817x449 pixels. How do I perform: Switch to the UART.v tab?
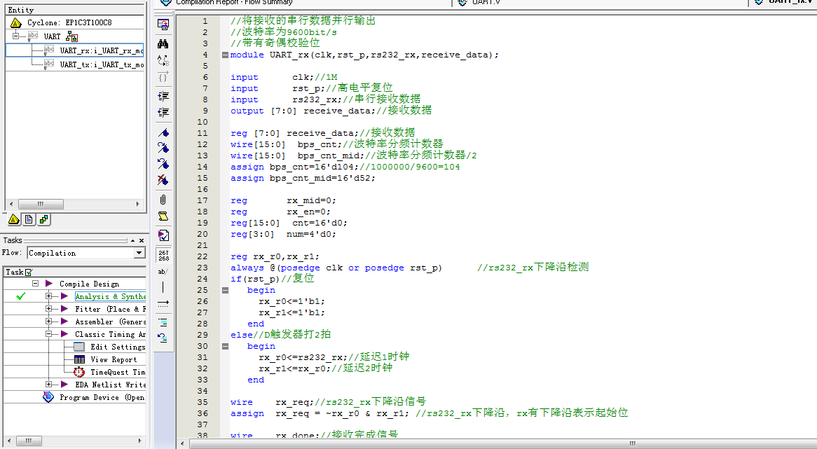pyautogui.click(x=485, y=2)
